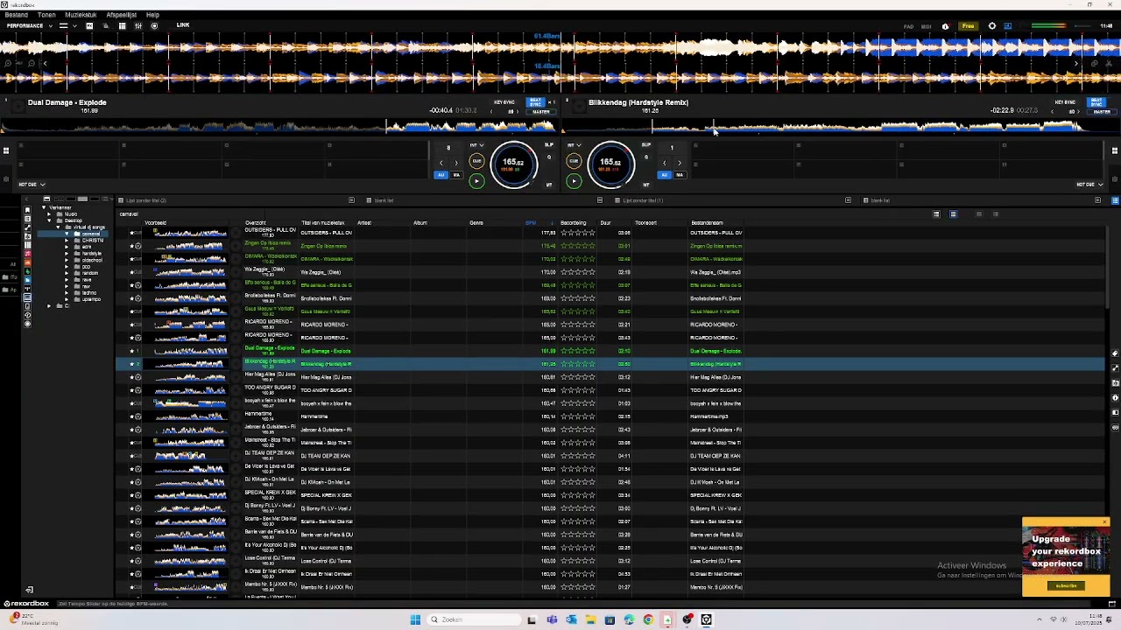Viewport: 1121px width, 630px height.
Task: Select the techno folder in tree
Action: coord(89,293)
